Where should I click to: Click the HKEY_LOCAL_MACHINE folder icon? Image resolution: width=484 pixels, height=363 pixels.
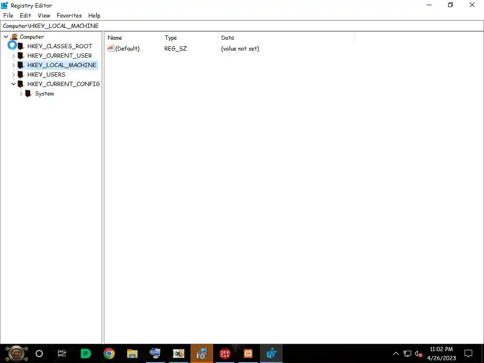(x=21, y=65)
